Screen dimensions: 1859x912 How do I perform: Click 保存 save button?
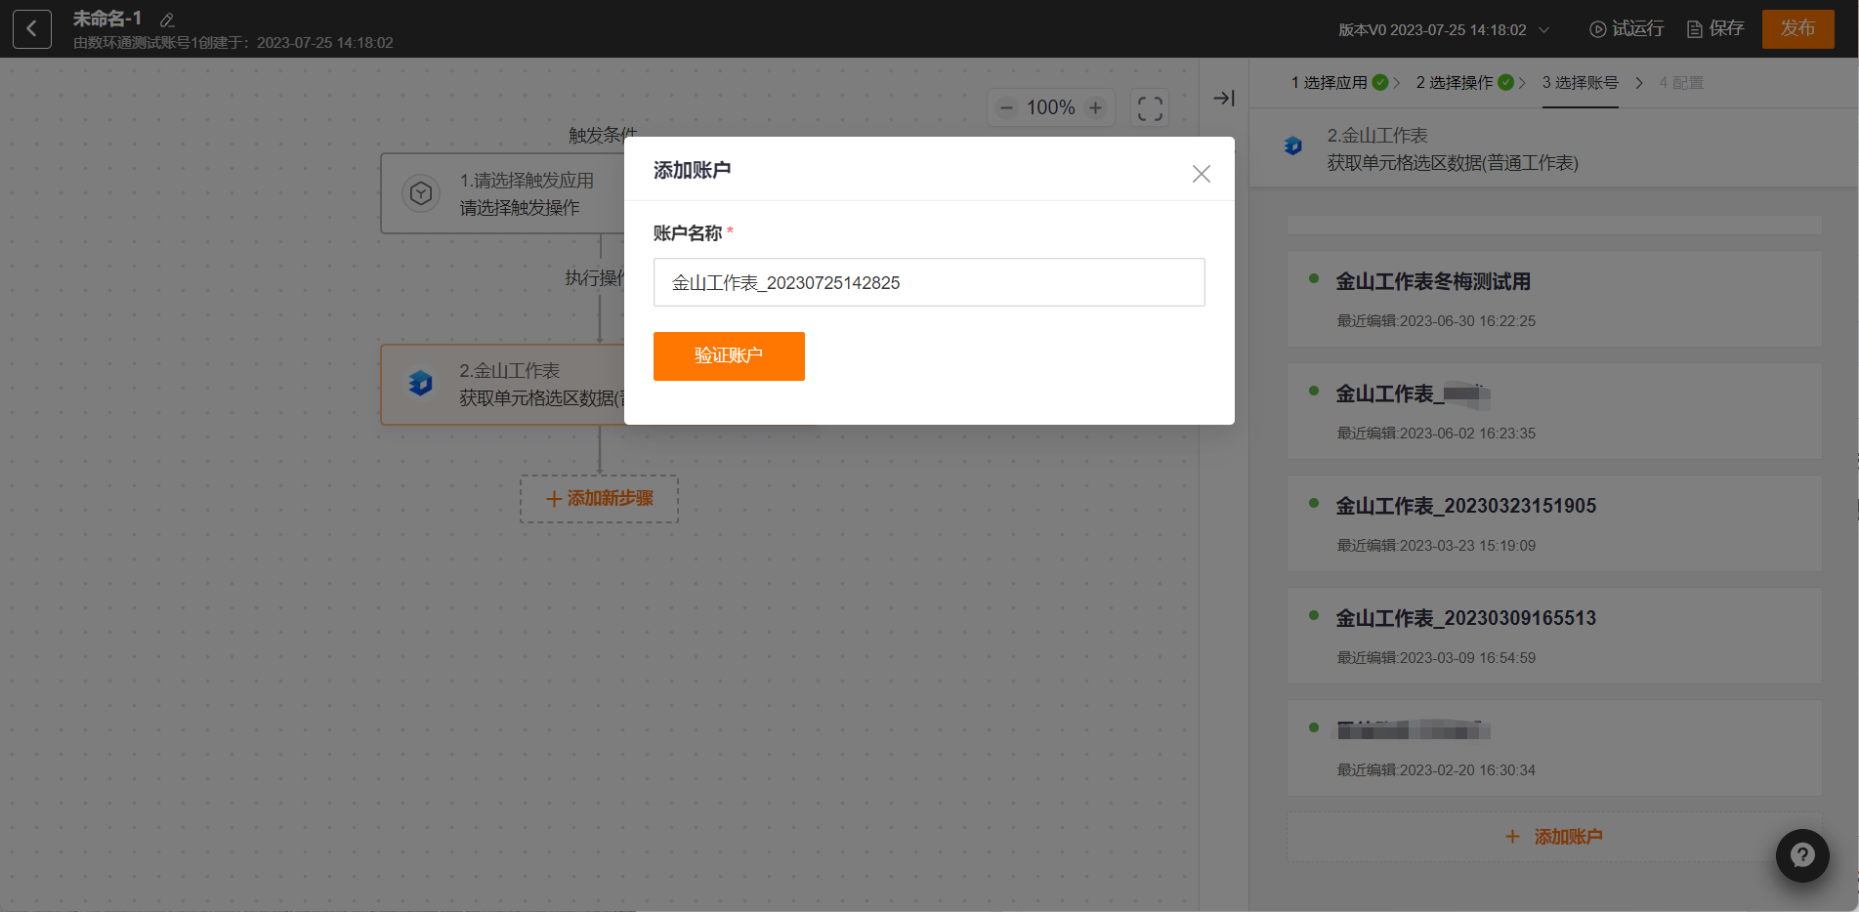(x=1715, y=28)
